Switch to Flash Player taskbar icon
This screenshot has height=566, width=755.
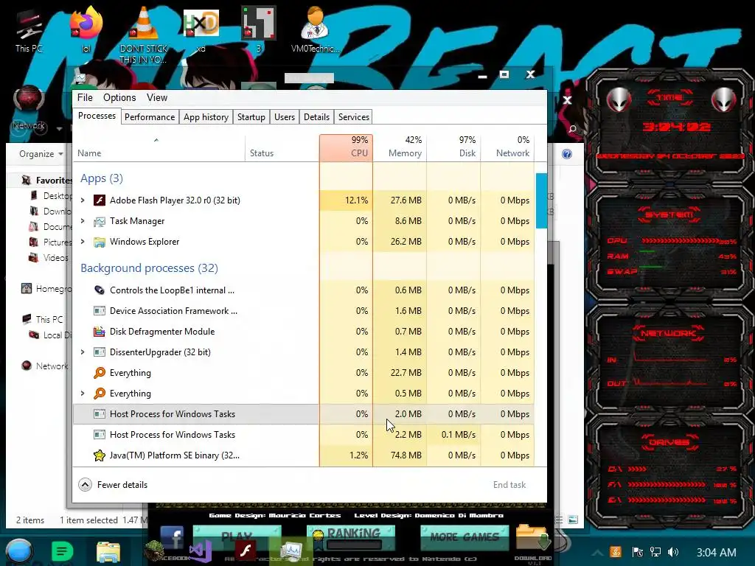coord(246,551)
